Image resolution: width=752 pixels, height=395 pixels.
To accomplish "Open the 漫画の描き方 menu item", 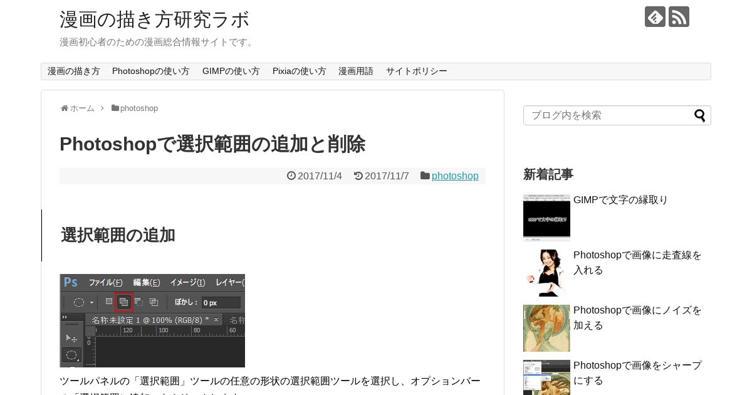I will pyautogui.click(x=74, y=71).
